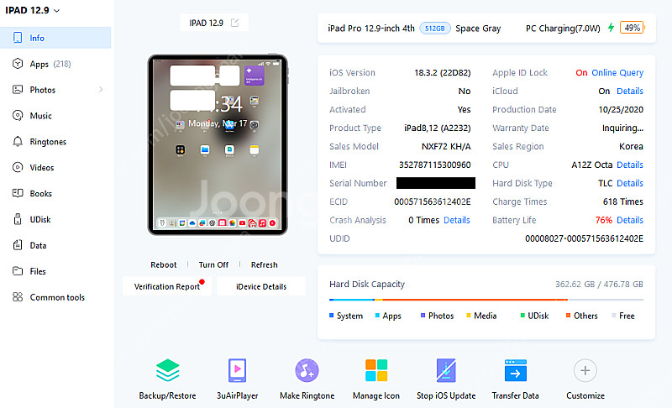672x408 pixels.
Task: Open Hard Disk Type Details link
Action: click(x=629, y=183)
